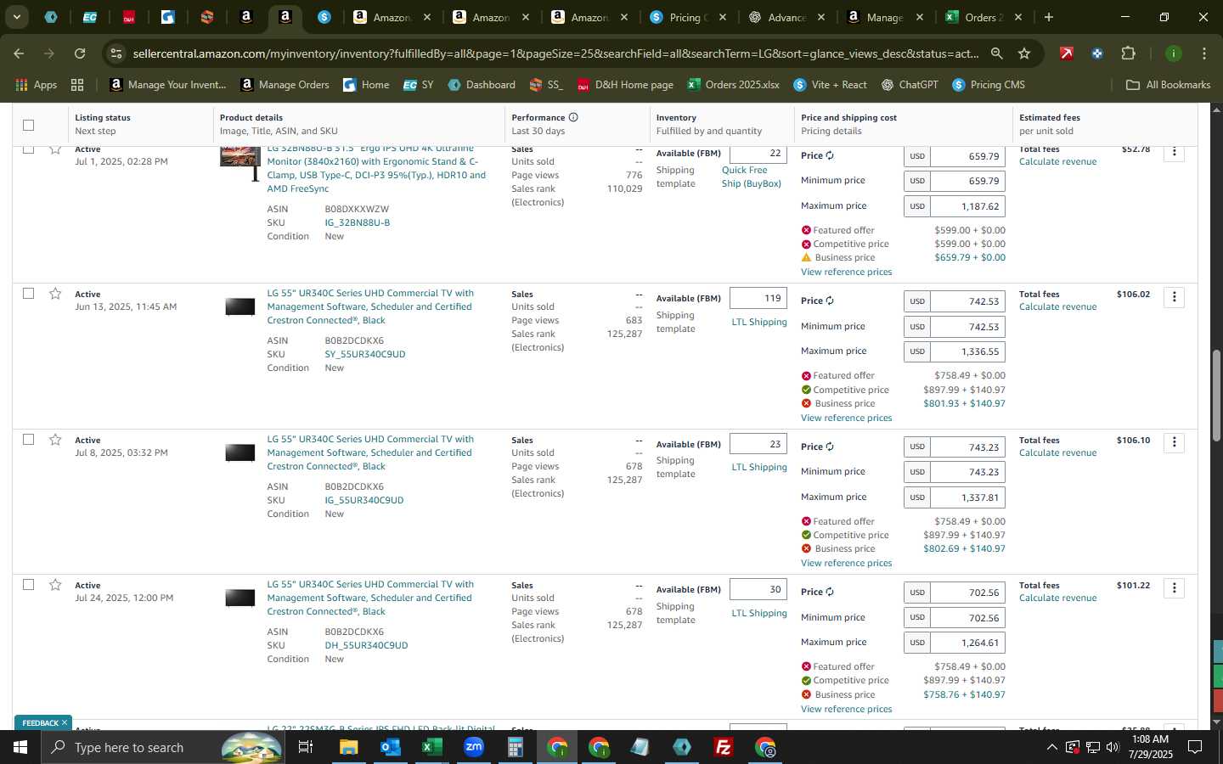Open Zoom from the taskbar

[x=474, y=747]
